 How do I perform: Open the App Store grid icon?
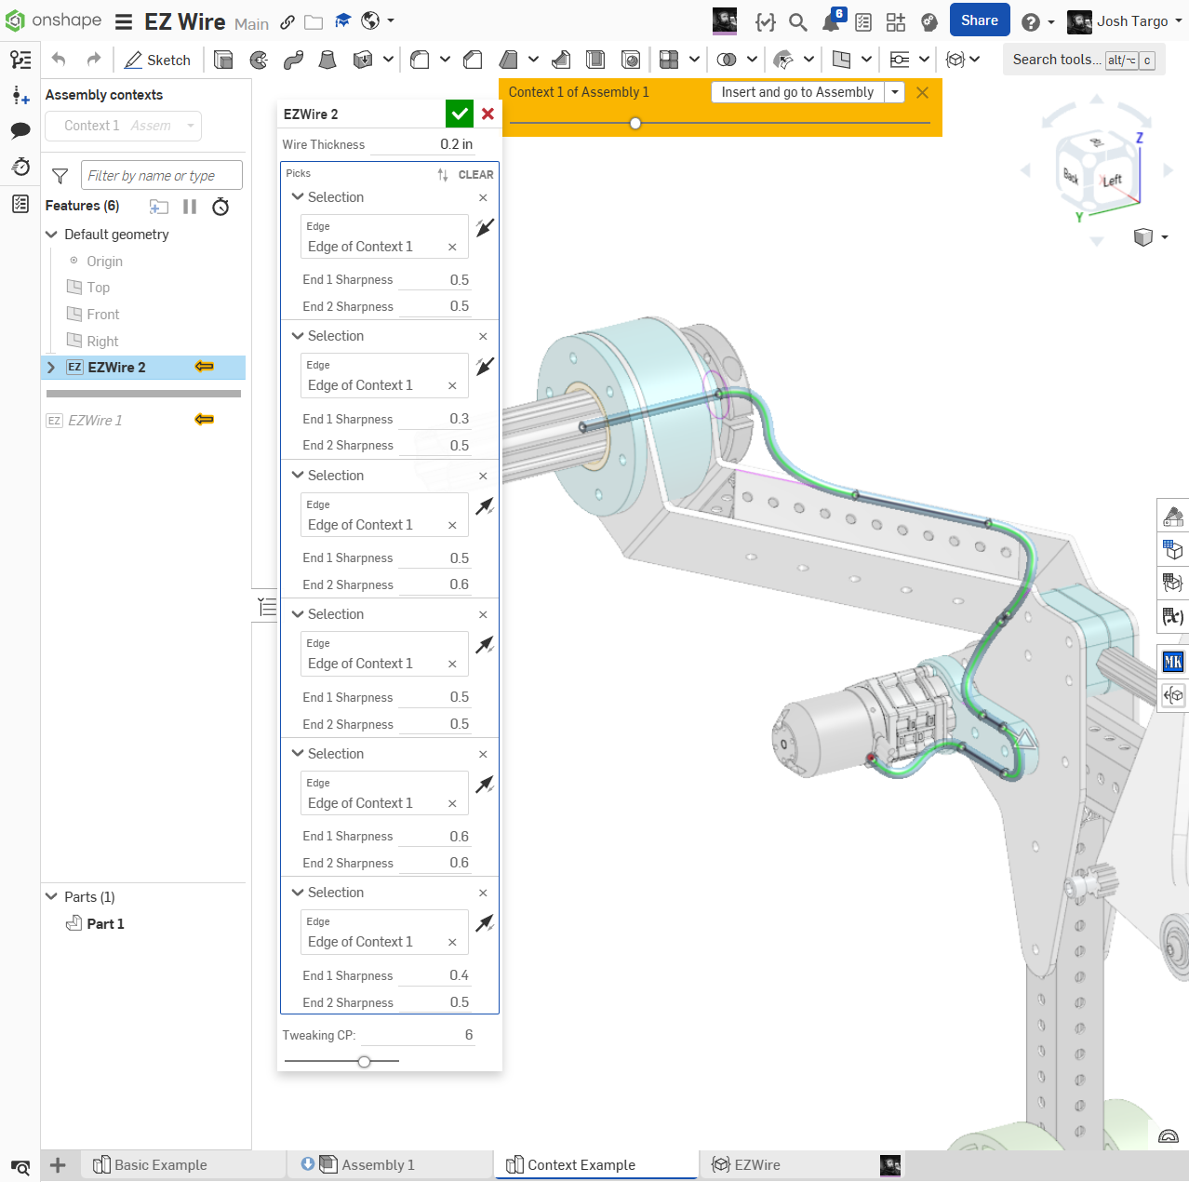pyautogui.click(x=895, y=21)
